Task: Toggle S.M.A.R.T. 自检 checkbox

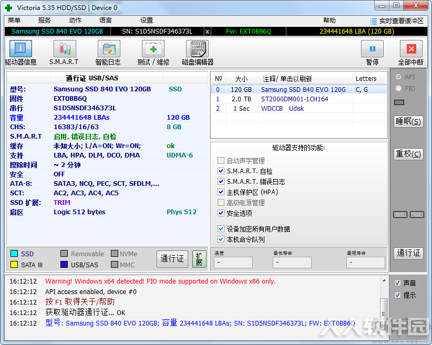Action: pyautogui.click(x=221, y=171)
